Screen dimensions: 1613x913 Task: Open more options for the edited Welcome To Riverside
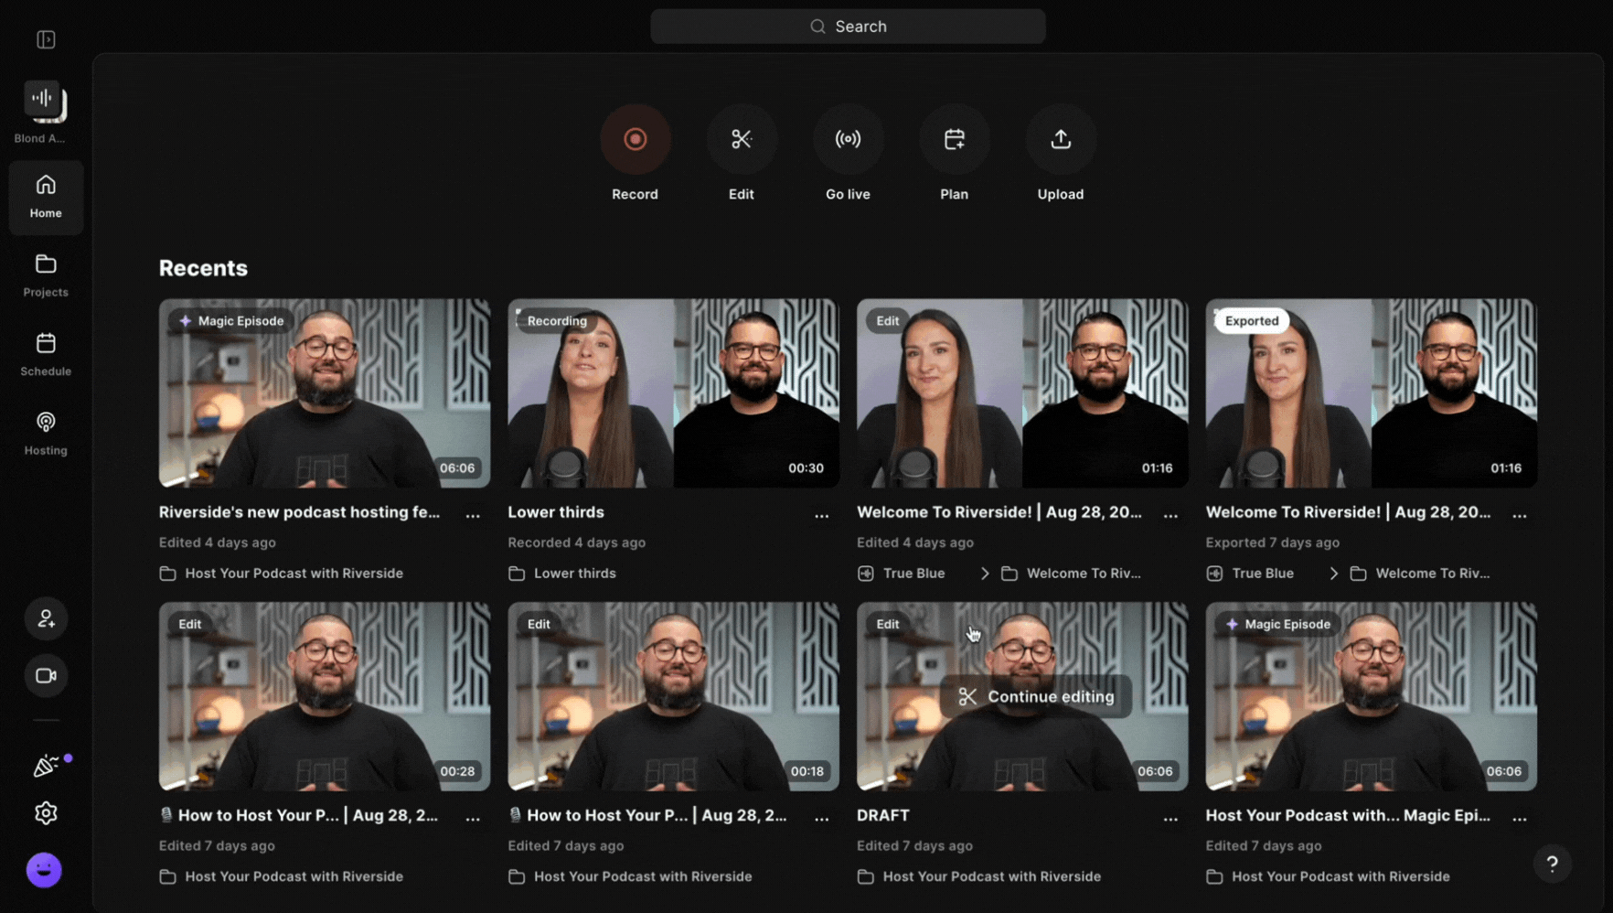tap(1170, 514)
